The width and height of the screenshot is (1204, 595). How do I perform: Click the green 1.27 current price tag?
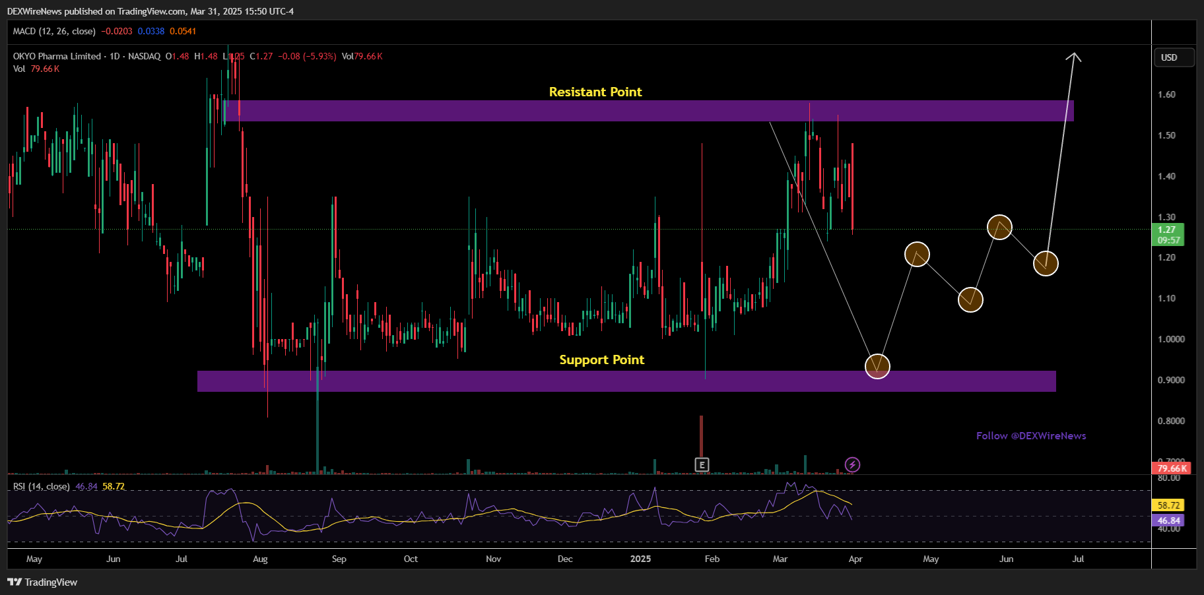1168,234
